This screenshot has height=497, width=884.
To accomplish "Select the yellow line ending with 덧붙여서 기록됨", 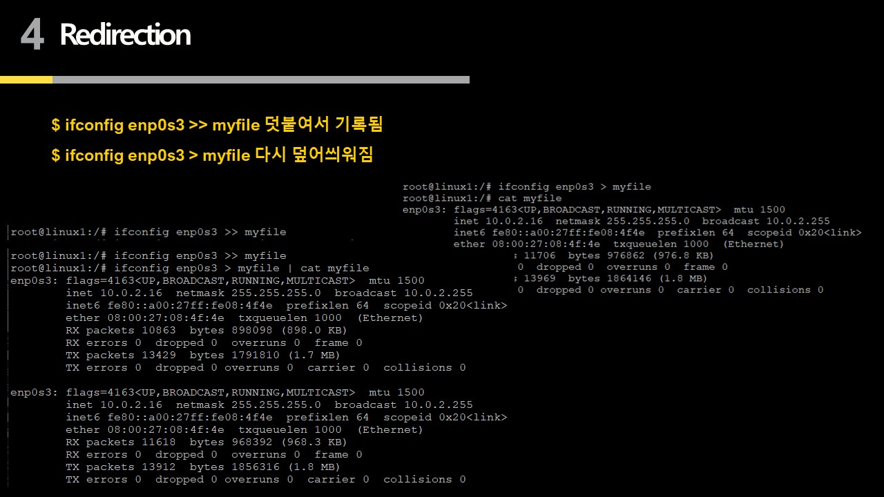I will (x=217, y=125).
